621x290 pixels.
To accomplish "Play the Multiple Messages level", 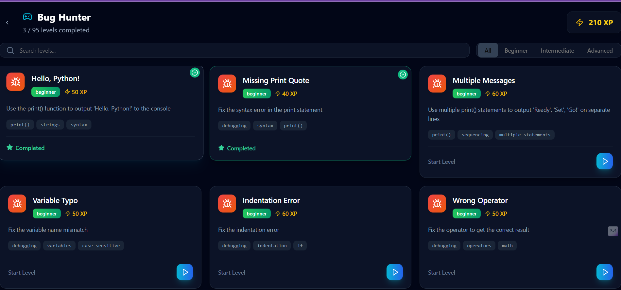I will (605, 161).
